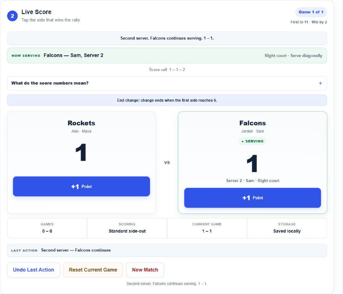Expand 'What do the score numbers mean?'

click(167, 83)
